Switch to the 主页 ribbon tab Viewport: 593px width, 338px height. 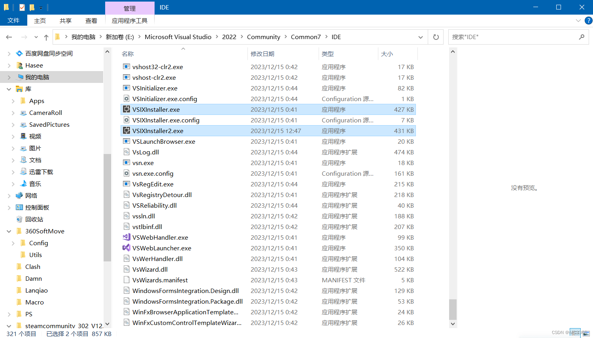pyautogui.click(x=40, y=21)
